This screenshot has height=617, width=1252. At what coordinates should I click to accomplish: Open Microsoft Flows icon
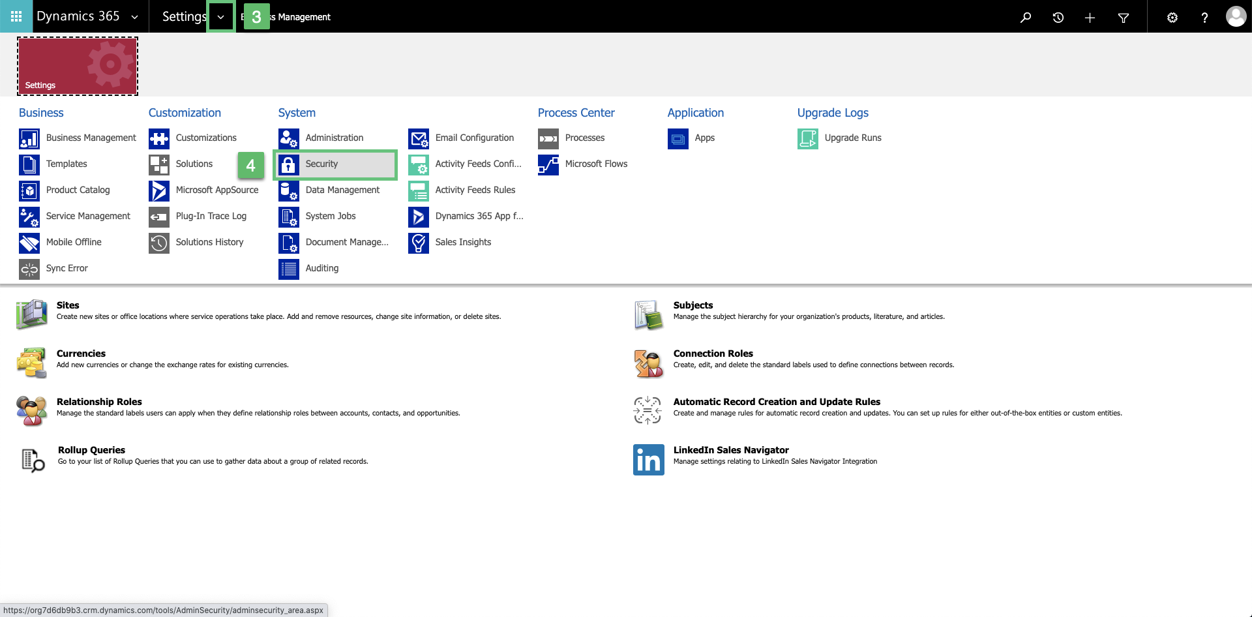pyautogui.click(x=548, y=165)
